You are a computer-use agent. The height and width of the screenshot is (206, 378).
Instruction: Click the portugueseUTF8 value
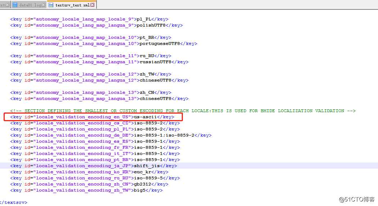160,44
